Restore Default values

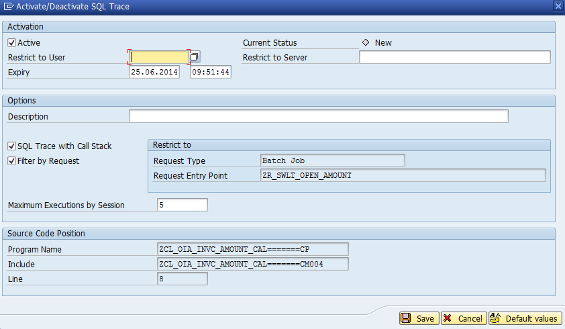[x=525, y=318]
